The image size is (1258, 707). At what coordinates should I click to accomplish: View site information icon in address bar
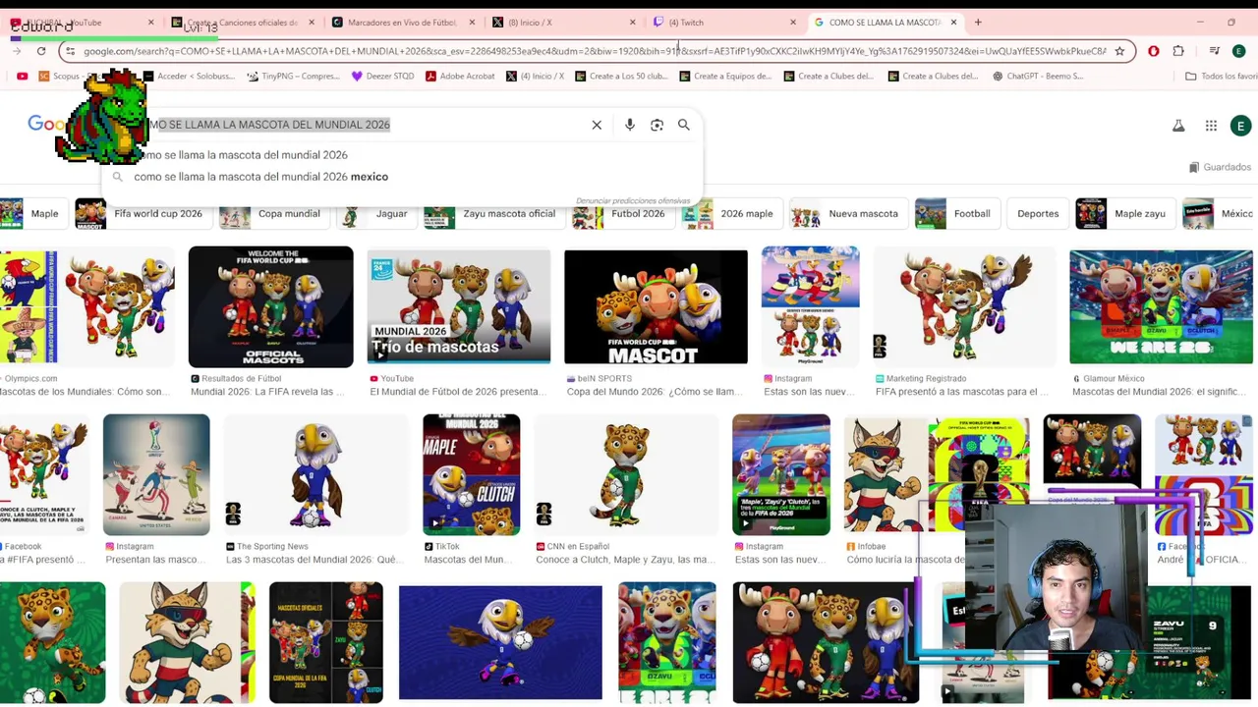(x=69, y=51)
